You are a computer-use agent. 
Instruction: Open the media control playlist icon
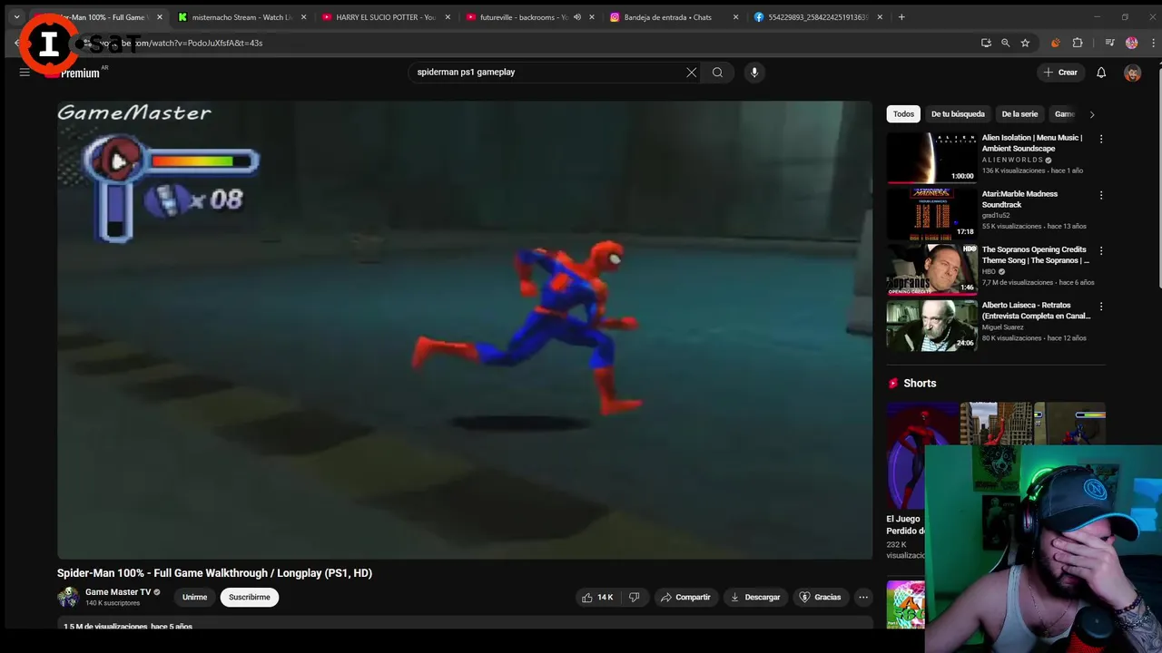click(x=1109, y=43)
